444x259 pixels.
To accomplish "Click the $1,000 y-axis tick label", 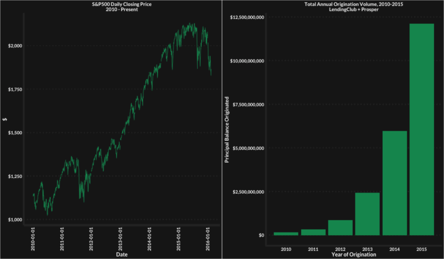I will click(x=14, y=220).
